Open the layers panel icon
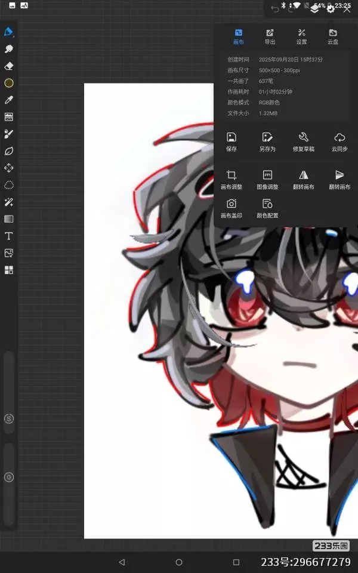This screenshot has height=573, width=358. pyautogui.click(x=314, y=10)
